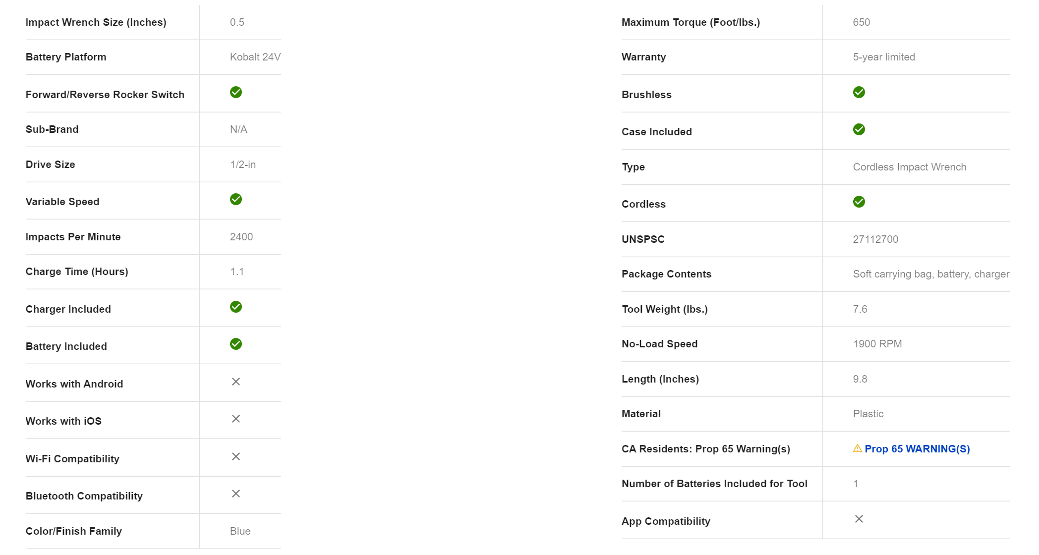Click the UNSPSC code 27112700
This screenshot has width=1039, height=555.
tap(875, 239)
